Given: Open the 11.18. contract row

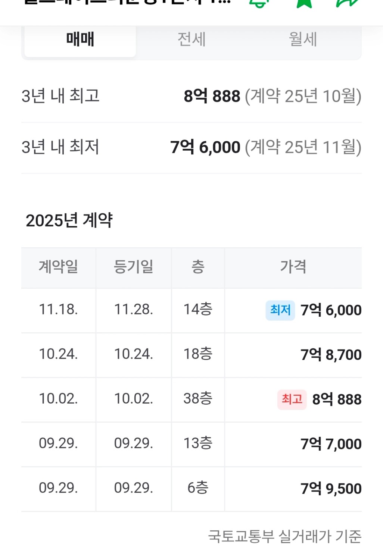Looking at the screenshot, I should [x=59, y=310].
